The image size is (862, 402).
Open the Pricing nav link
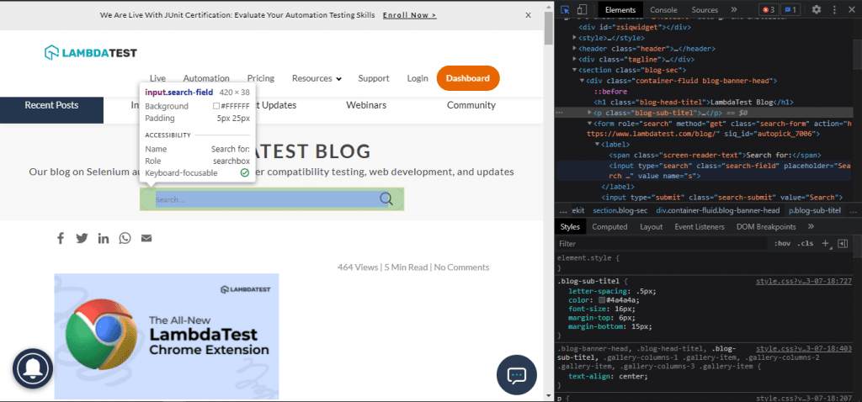tap(261, 78)
